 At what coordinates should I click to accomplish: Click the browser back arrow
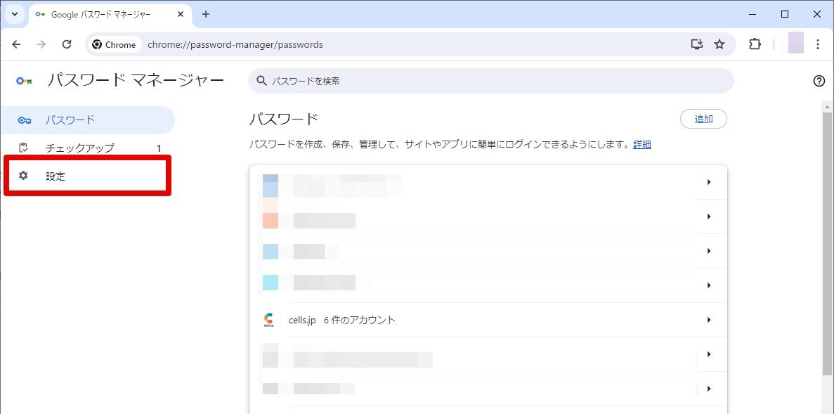(x=16, y=45)
